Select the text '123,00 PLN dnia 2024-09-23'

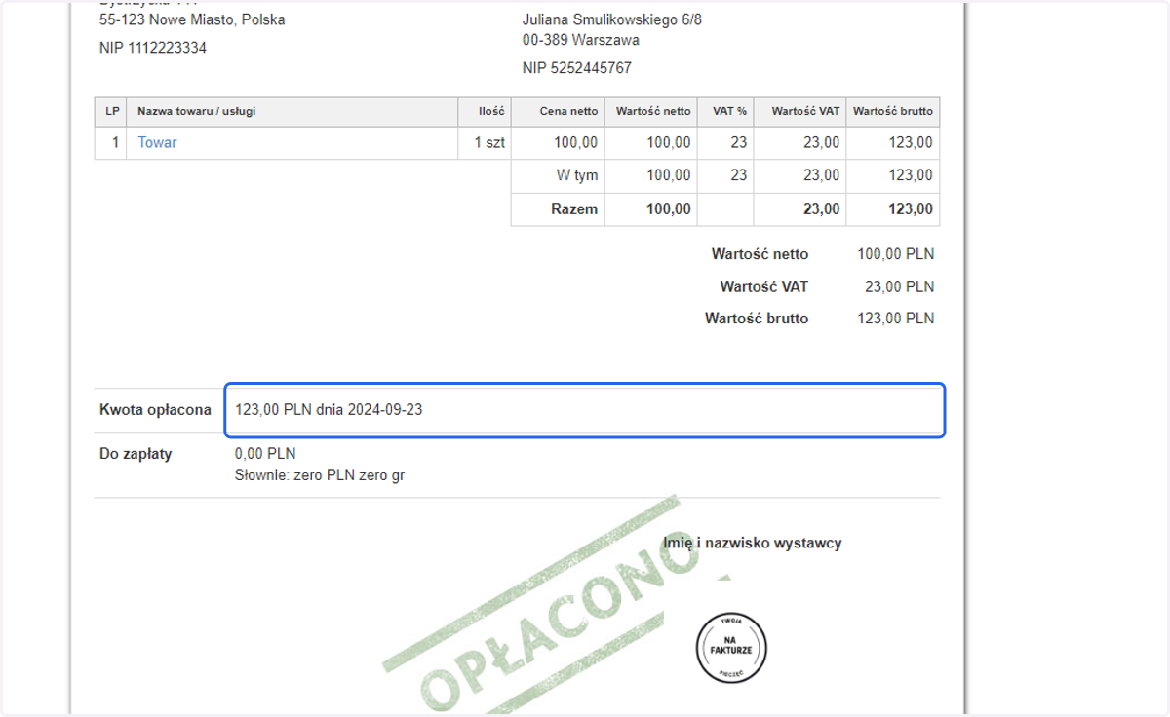pyautogui.click(x=329, y=410)
